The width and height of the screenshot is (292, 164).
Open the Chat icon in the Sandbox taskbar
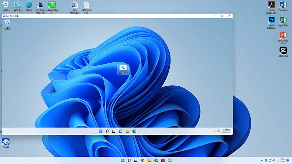point(120,131)
